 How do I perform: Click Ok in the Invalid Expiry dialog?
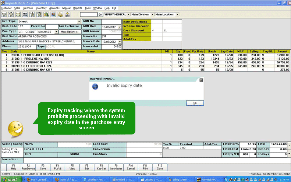click(x=195, y=103)
